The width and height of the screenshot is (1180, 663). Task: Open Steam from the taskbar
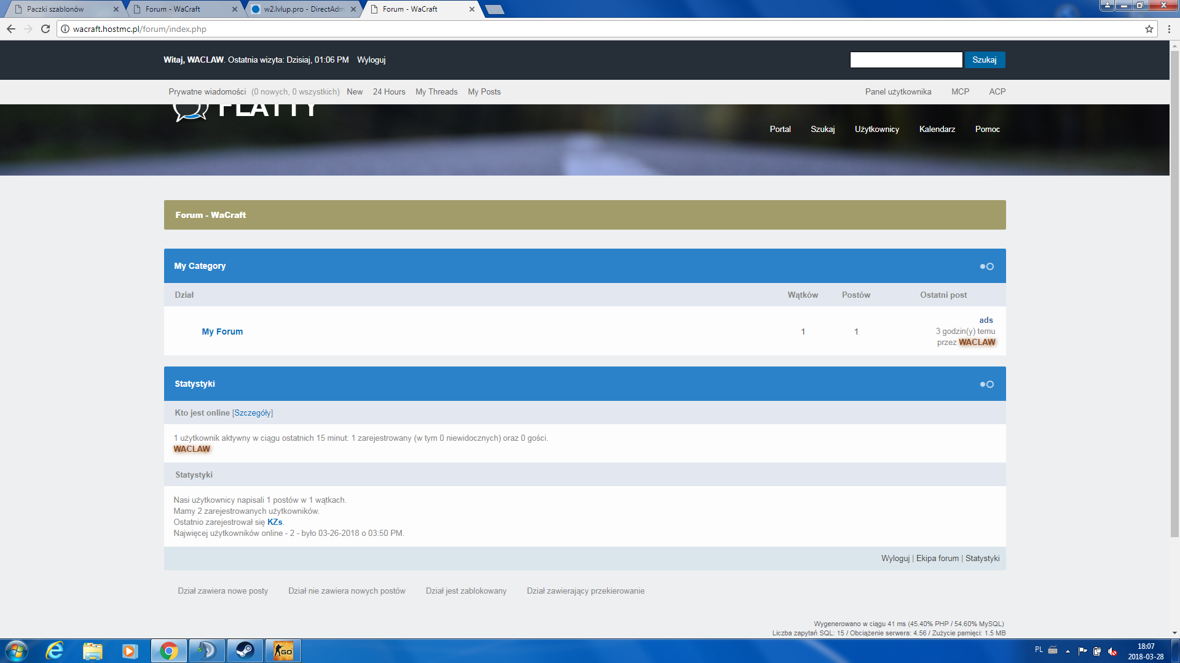[x=245, y=651]
